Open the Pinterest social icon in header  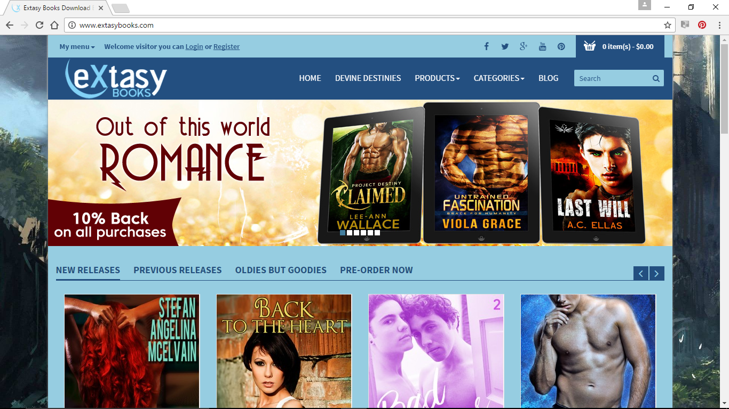[561, 46]
